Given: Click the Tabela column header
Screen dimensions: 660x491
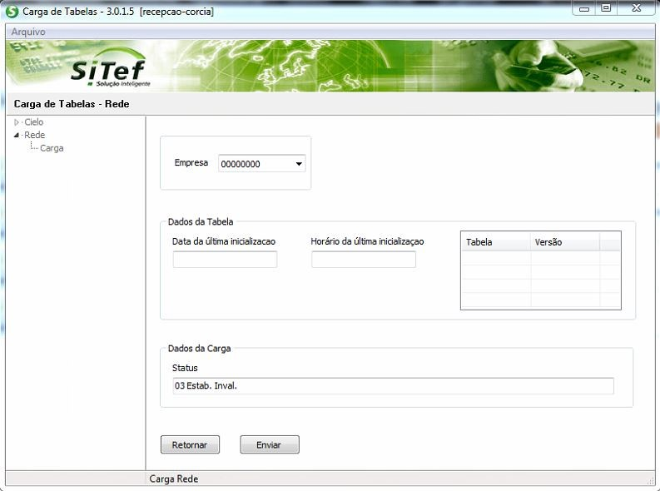Looking at the screenshot, I should (496, 242).
